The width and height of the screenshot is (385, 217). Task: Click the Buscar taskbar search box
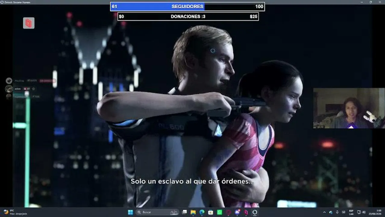pyautogui.click(x=157, y=212)
